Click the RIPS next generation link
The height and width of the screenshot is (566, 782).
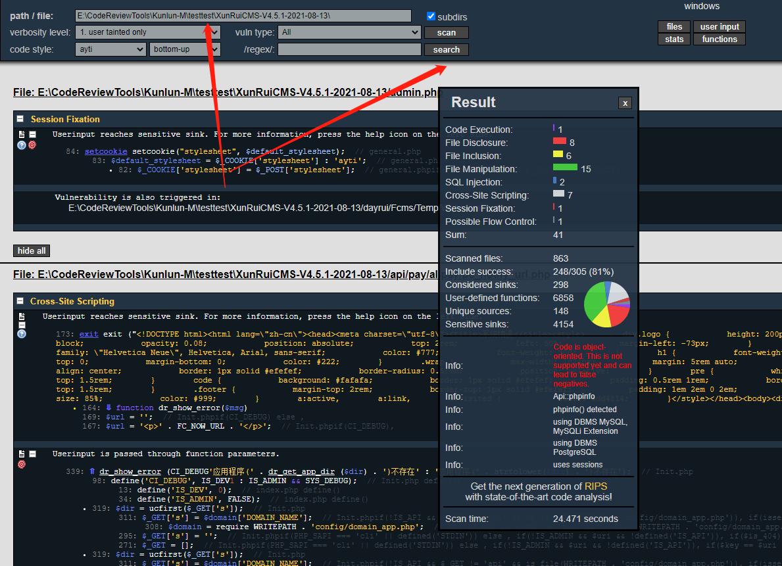coord(596,486)
